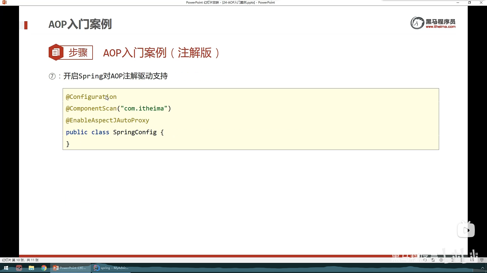Switch to Slide Sorter view

pos(463,260)
